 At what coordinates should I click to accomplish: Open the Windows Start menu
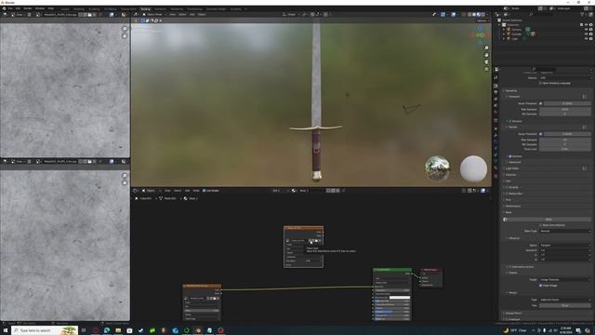[6, 330]
